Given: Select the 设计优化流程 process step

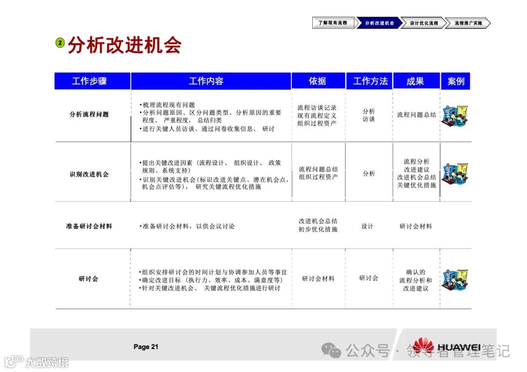Looking at the screenshot, I should tap(425, 22).
